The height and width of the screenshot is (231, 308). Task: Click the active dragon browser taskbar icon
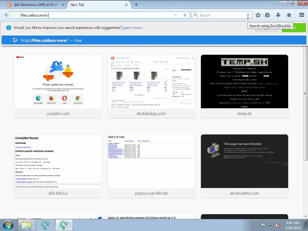tap(64, 225)
